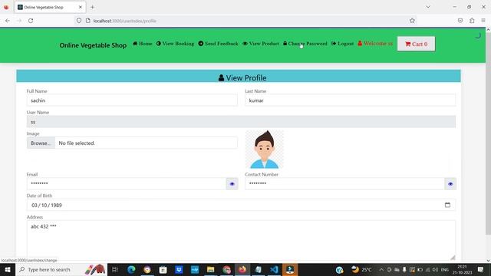
Task: Click the Date of Birth field 03/10/1989
Action: point(241,205)
